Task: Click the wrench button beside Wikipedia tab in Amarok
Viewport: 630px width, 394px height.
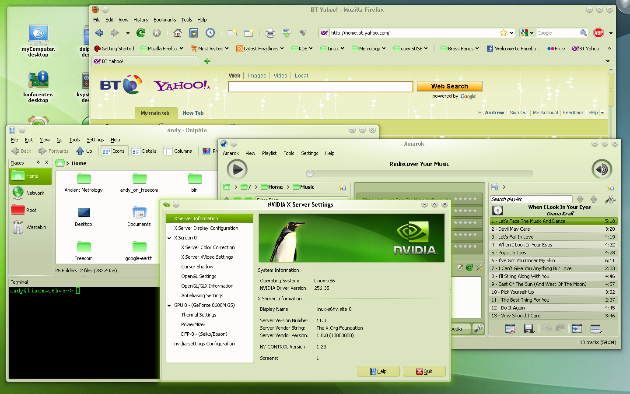Action: [478, 328]
